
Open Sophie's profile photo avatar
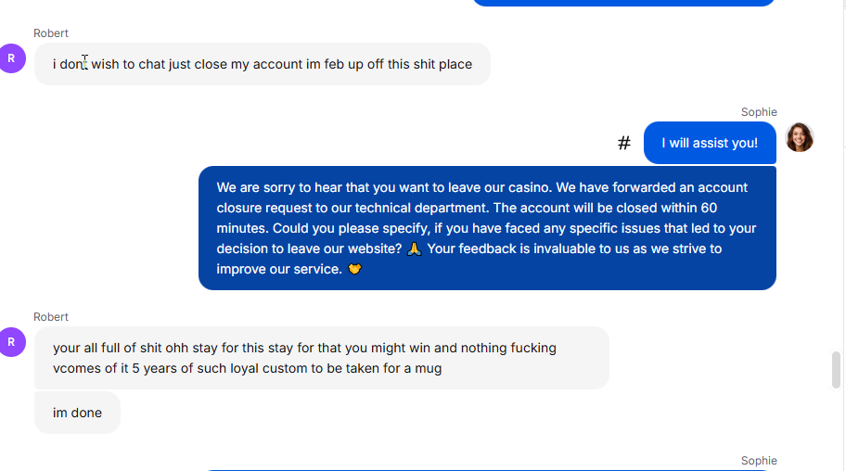pos(799,137)
